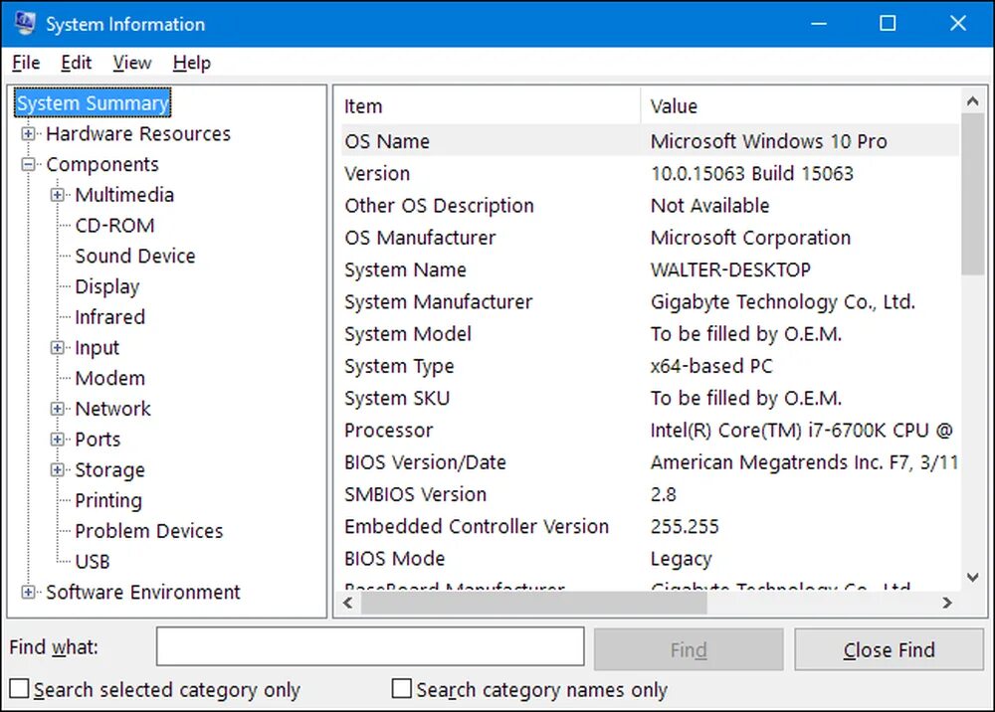Click the SMBIOS Version item
The height and width of the screenshot is (712, 995).
(x=416, y=494)
